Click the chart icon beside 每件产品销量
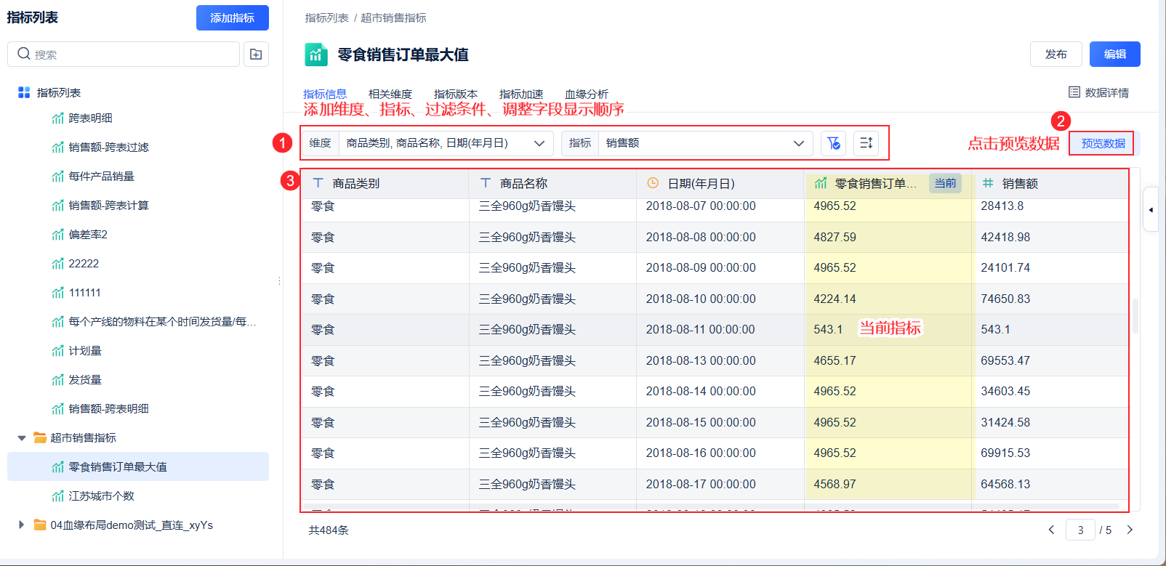 tap(58, 177)
